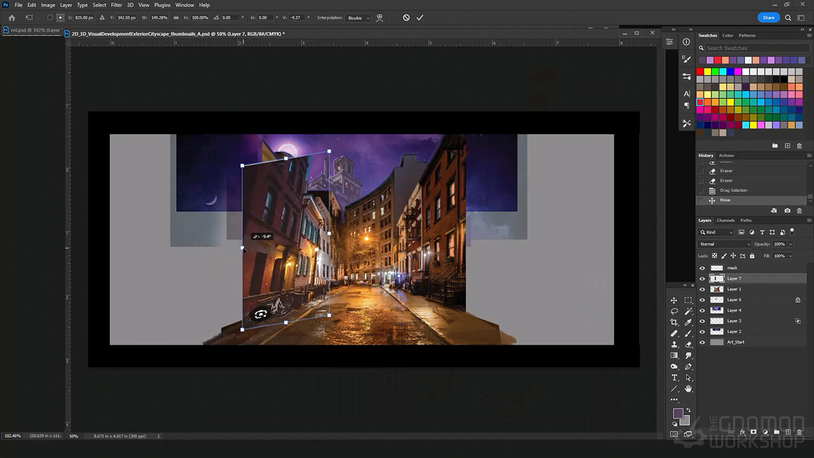Hide Layer 4 using its eye icon
Viewport: 814px width, 458px height.
click(702, 310)
